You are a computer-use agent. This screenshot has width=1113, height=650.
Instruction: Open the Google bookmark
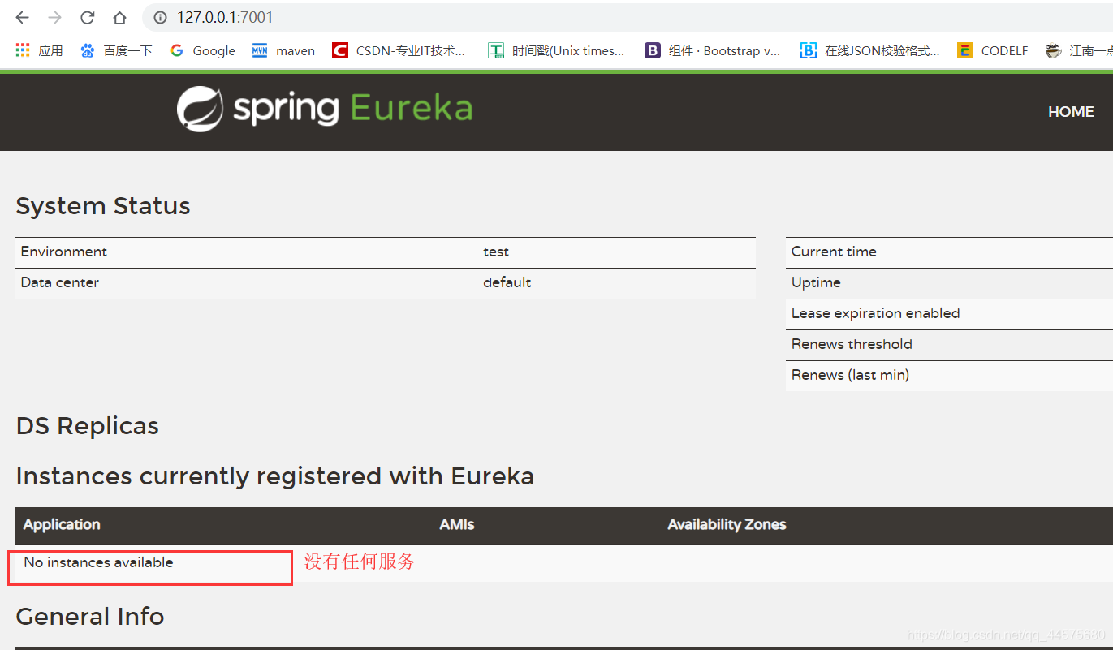coord(203,50)
